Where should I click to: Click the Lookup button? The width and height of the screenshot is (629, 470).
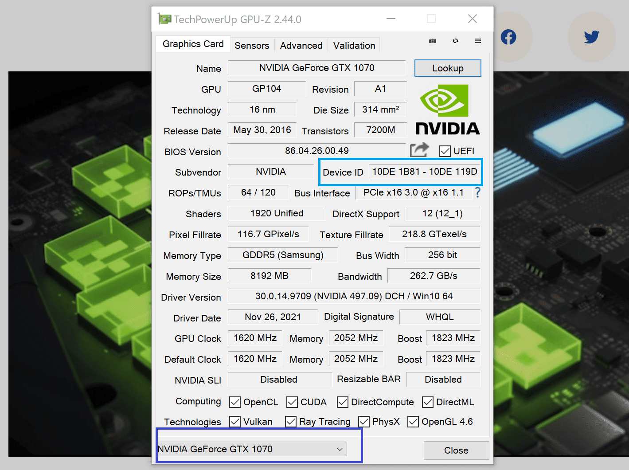point(448,68)
